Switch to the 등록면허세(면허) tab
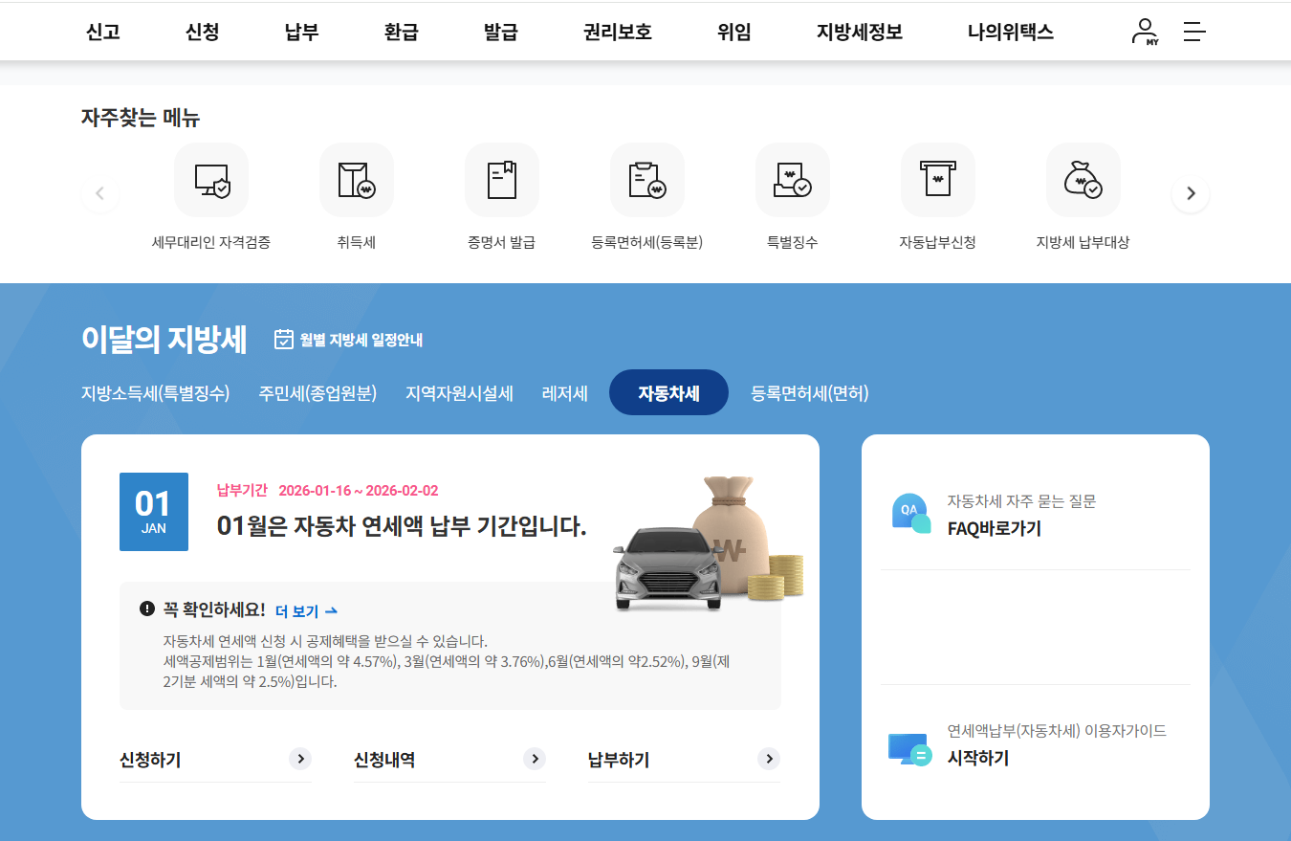Viewport: 1291px width, 841px height. pos(810,393)
